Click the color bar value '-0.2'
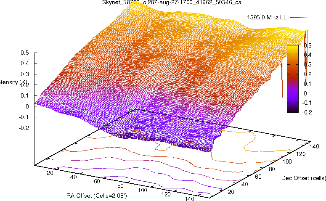Screen dimensions: 326x201 pos(307,112)
